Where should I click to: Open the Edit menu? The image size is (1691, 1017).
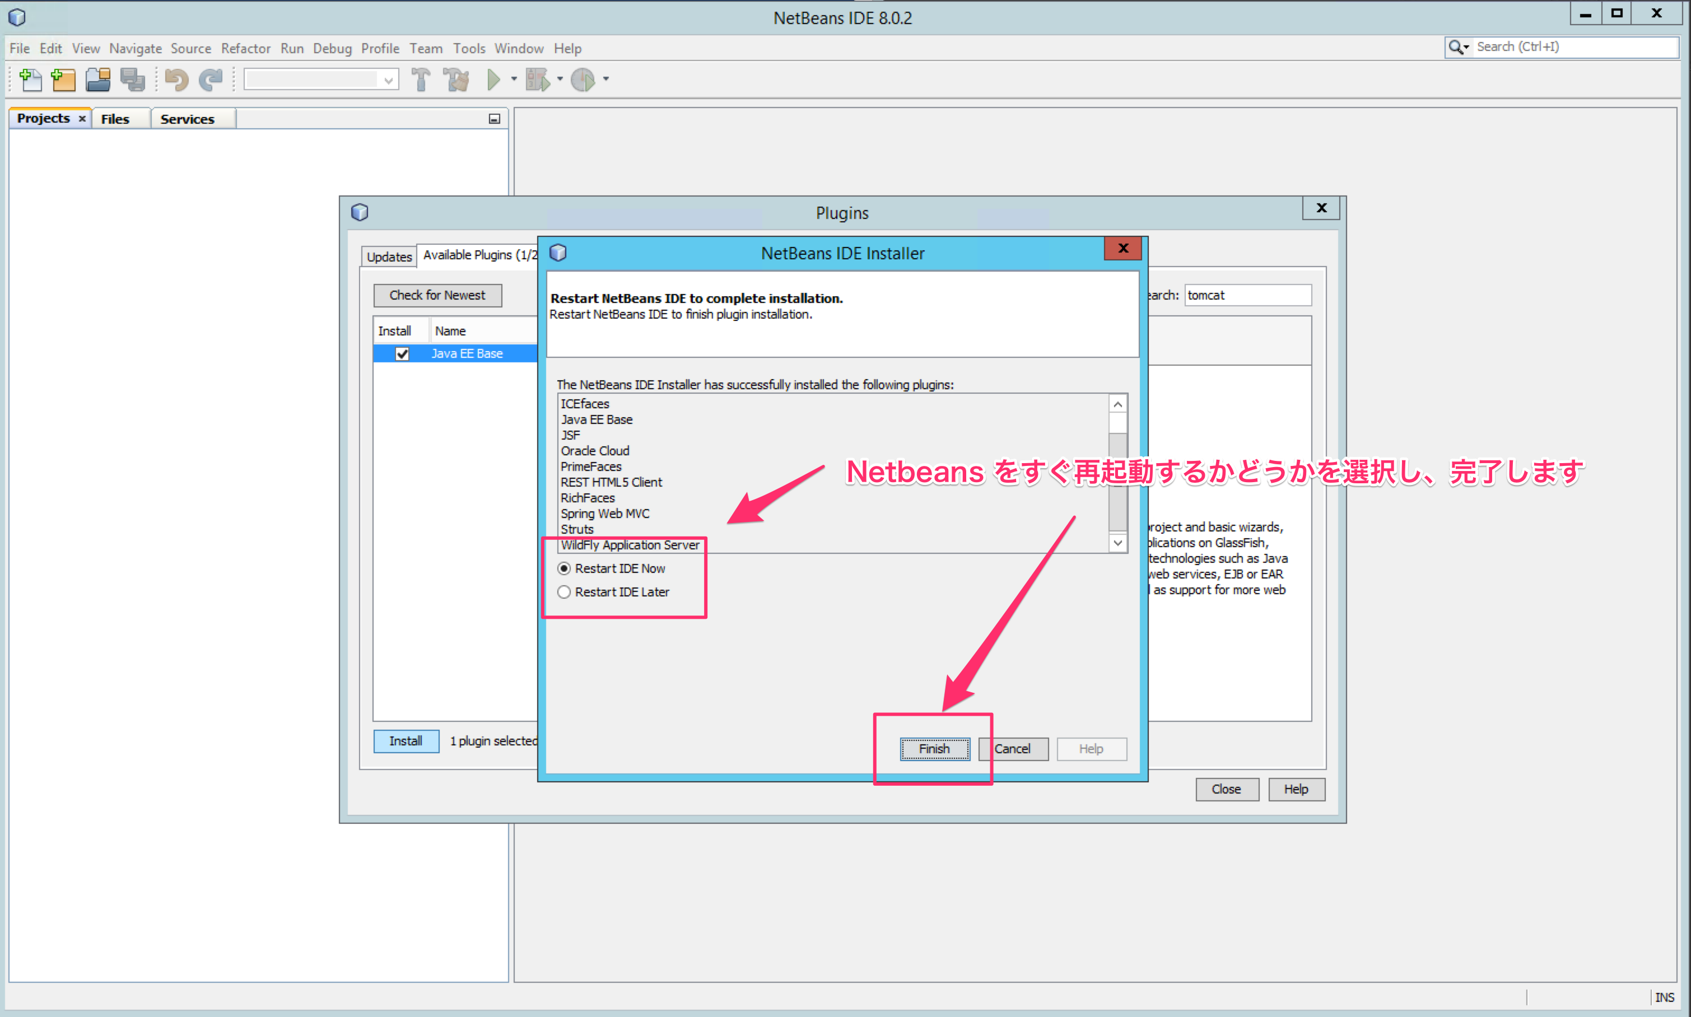[x=51, y=48]
